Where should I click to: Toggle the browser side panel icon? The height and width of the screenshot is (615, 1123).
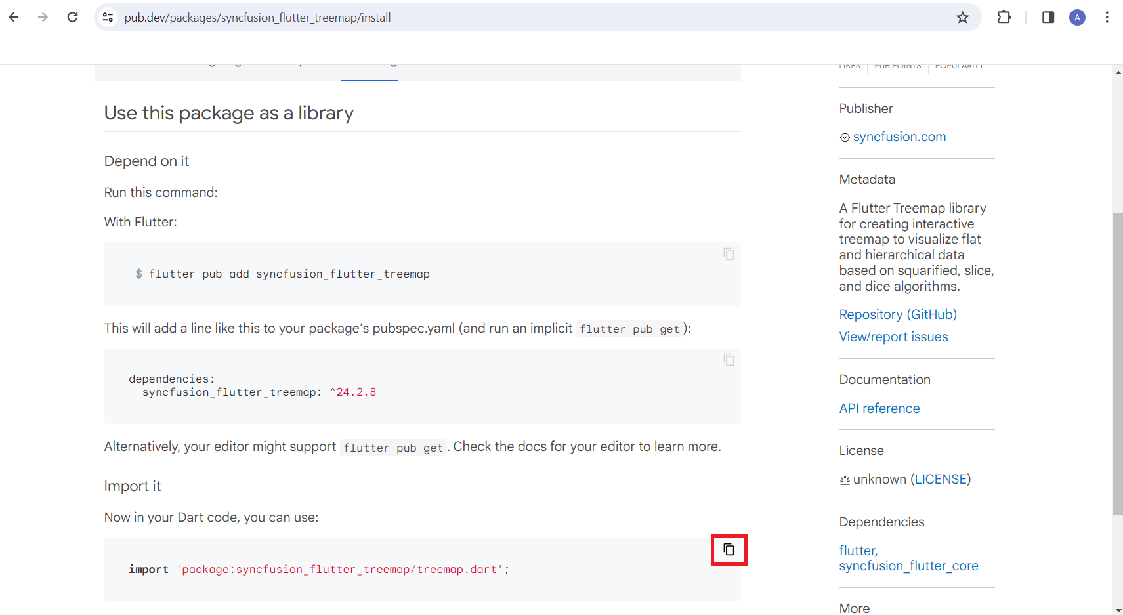[1048, 18]
